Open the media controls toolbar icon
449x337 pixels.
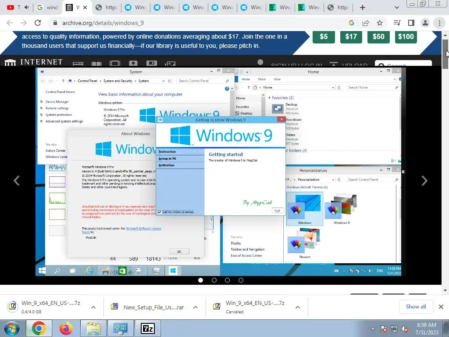coord(397,23)
